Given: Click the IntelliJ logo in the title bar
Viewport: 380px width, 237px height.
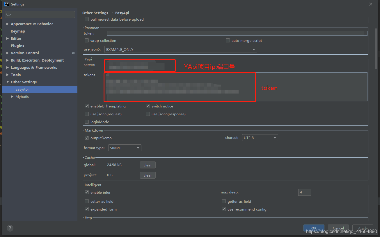Looking at the screenshot, I should [x=7, y=4].
